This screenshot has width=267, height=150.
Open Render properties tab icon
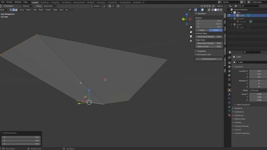229,63
